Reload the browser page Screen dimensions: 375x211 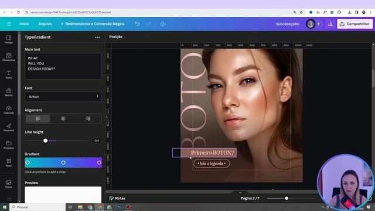pos(18,12)
